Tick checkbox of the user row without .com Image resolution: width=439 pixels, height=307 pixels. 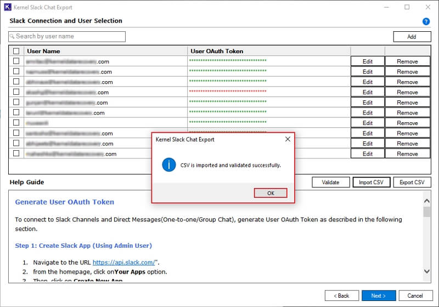pyautogui.click(x=16, y=122)
